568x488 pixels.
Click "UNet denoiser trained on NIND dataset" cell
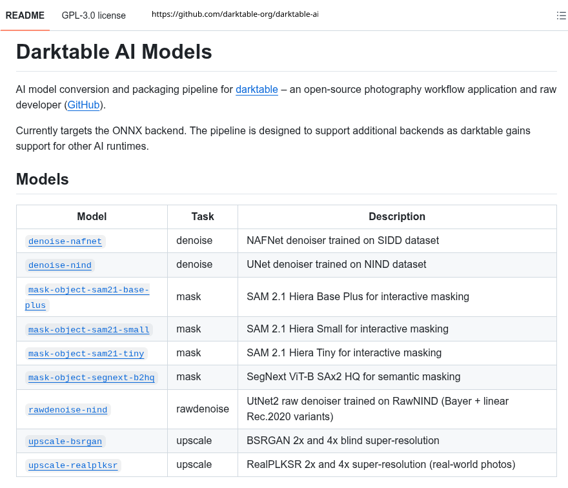point(397,265)
